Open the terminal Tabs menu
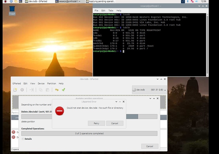This screenshot has height=154, width=219. click(111, 10)
